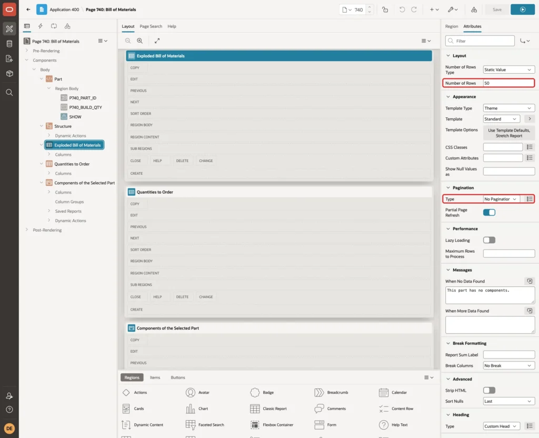Select Faceted Search in the regions gallery

click(205, 425)
